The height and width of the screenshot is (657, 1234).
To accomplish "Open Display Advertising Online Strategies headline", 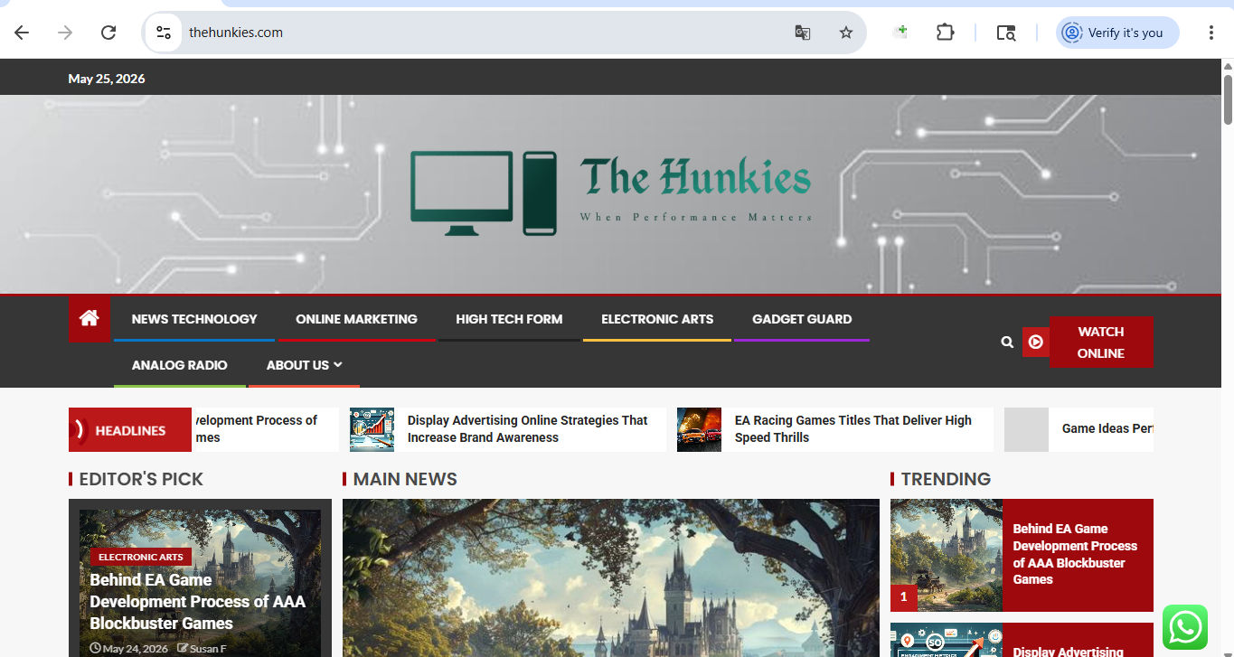I will click(x=527, y=428).
